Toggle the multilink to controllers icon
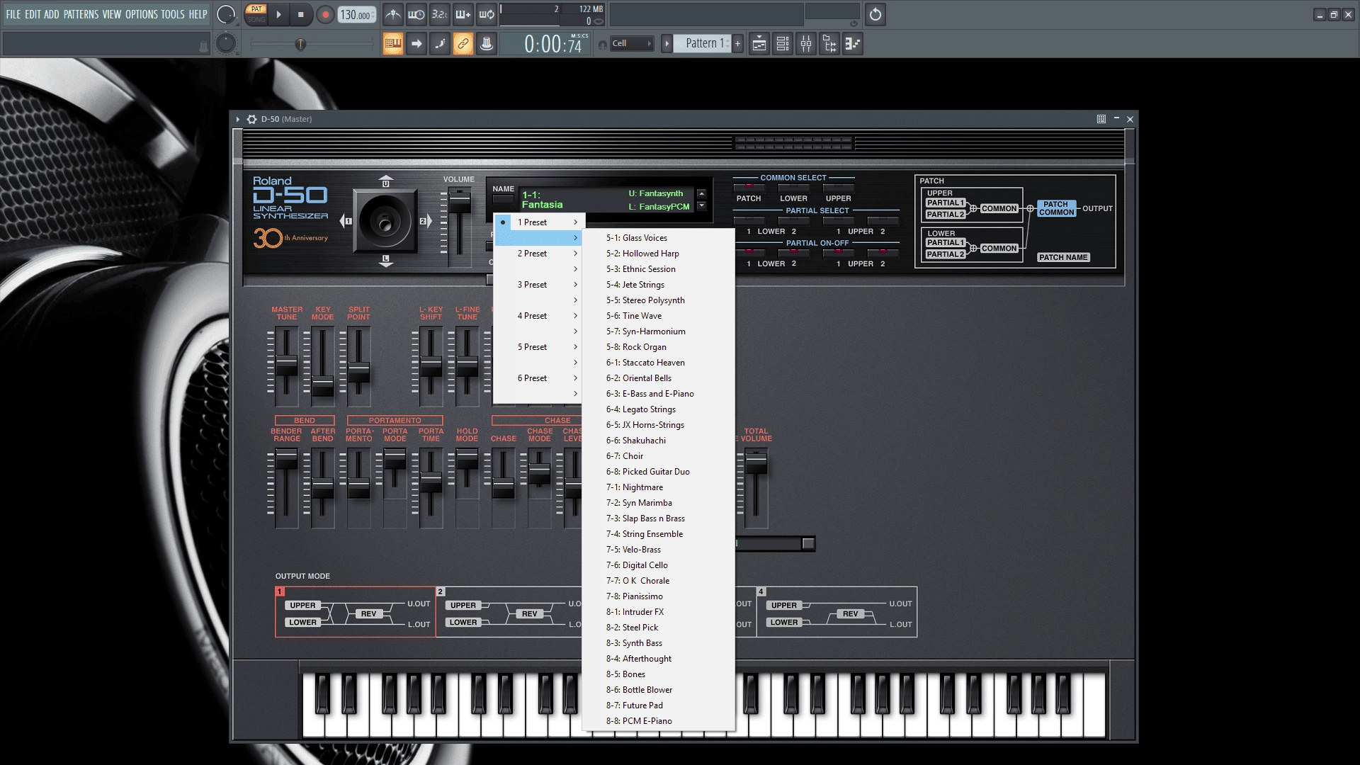The width and height of the screenshot is (1360, 765). 463,44
